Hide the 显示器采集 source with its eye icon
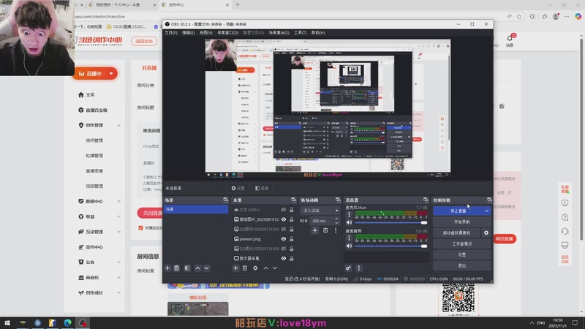 tap(284, 259)
